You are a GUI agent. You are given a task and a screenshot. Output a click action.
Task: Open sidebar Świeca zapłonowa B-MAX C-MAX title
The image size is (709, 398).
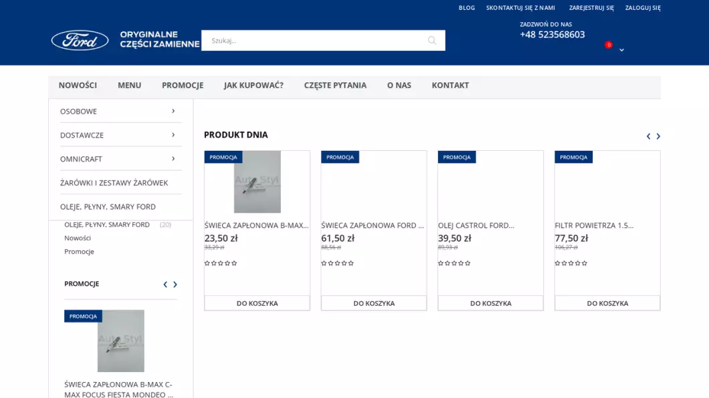(118, 389)
